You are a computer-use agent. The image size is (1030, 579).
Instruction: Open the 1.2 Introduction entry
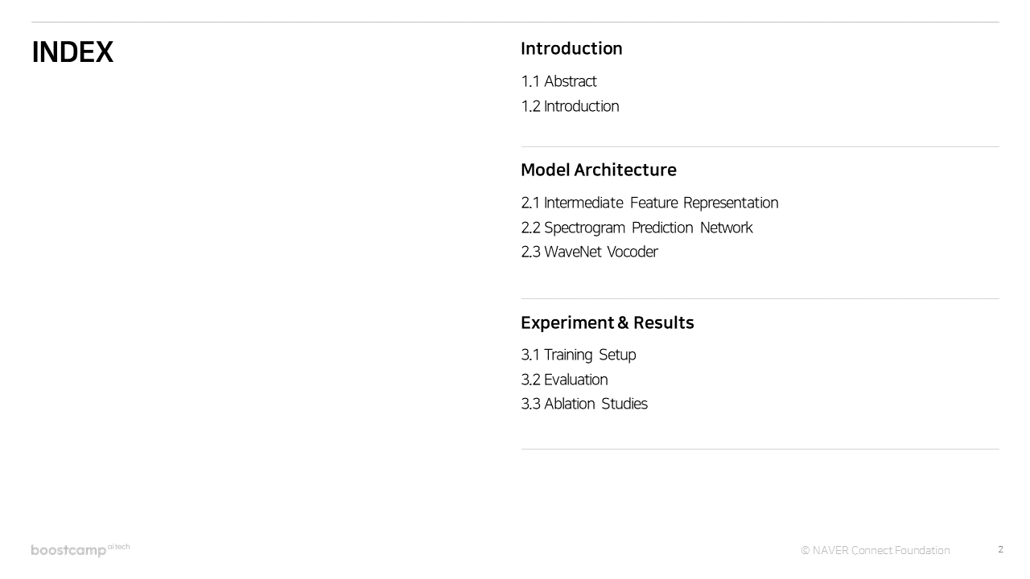coord(570,106)
